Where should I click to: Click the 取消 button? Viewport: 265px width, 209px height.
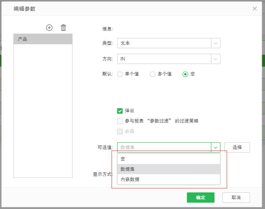[236, 198]
